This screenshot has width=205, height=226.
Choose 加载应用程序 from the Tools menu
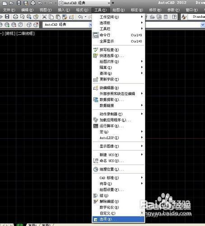[118, 120]
